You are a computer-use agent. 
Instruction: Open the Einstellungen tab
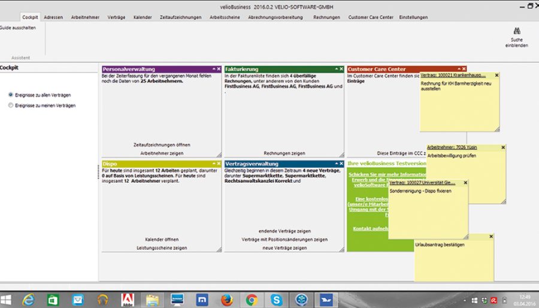click(413, 17)
